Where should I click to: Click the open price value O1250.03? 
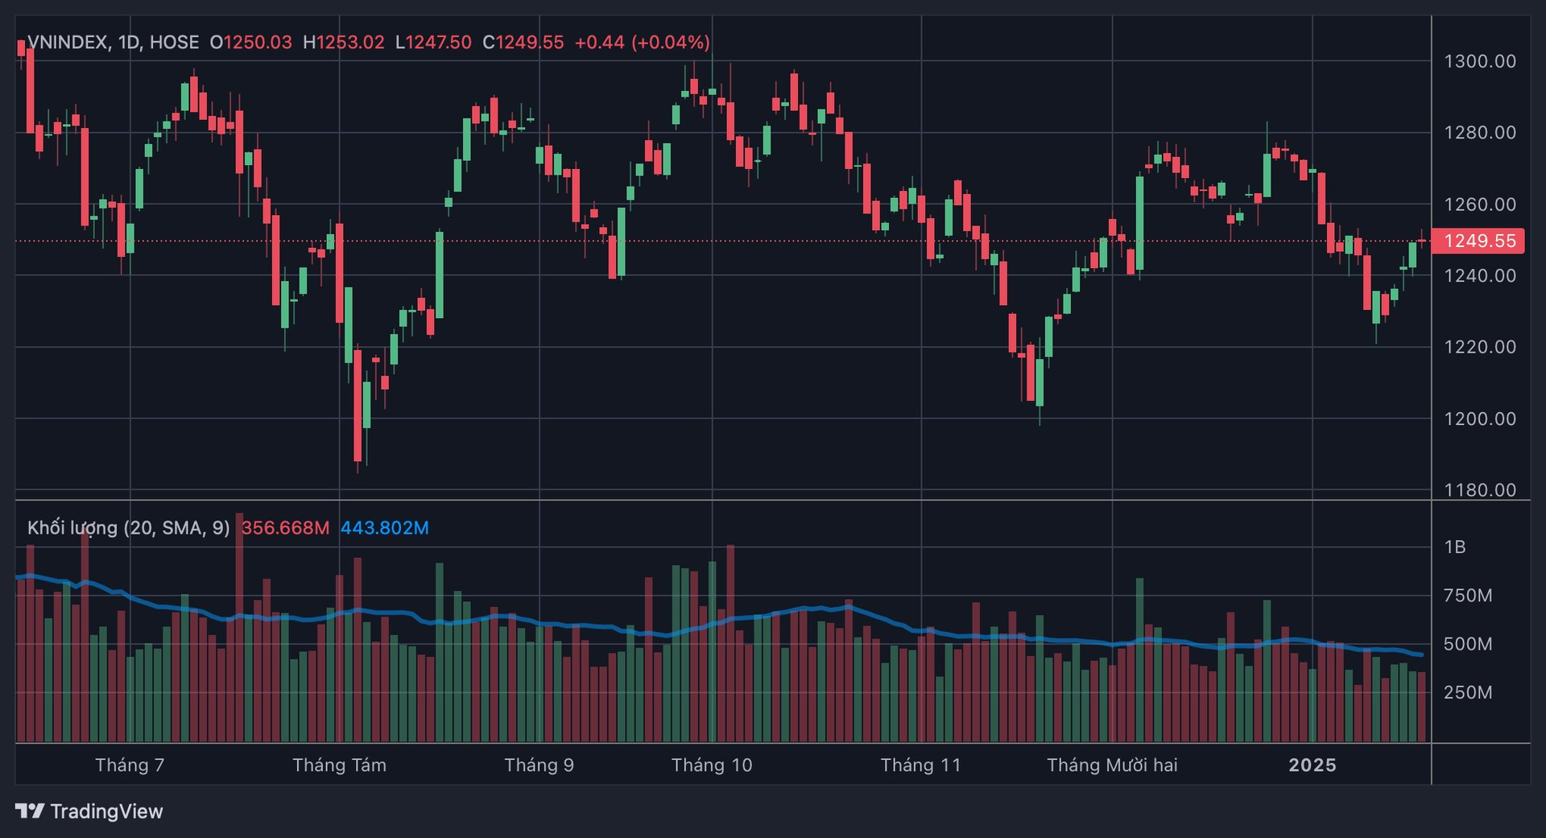point(251,42)
